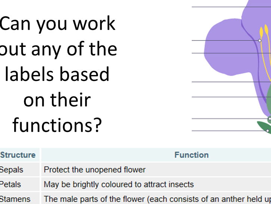Select the Function column header
Viewport: 271px width, 204px height.
(x=191, y=155)
